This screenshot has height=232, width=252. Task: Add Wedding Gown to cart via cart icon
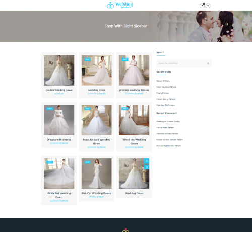coord(147,161)
